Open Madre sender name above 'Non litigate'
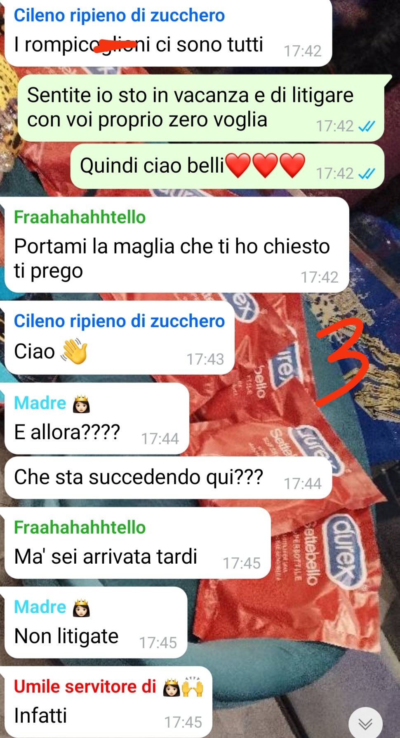400x738 pixels. pyautogui.click(x=40, y=607)
